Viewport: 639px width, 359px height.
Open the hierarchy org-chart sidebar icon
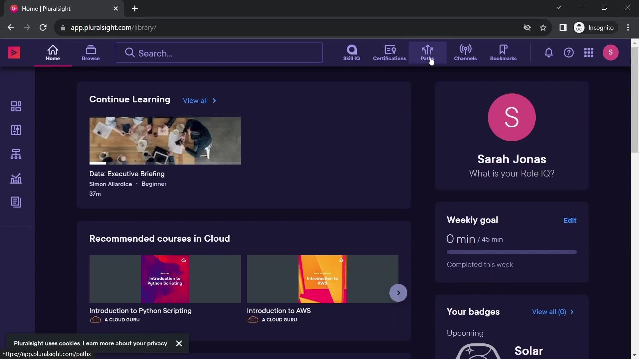16,154
